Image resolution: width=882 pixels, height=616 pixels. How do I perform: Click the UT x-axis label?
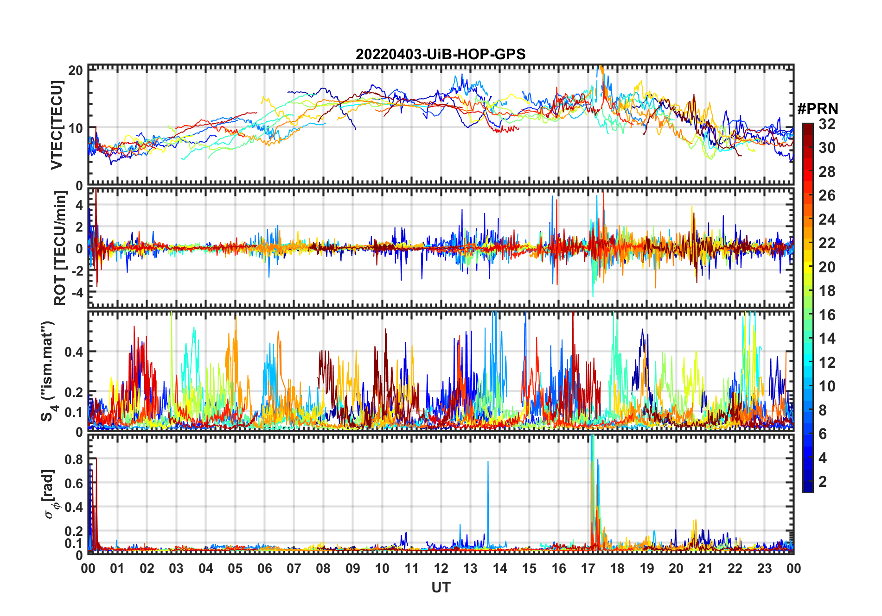point(441,587)
